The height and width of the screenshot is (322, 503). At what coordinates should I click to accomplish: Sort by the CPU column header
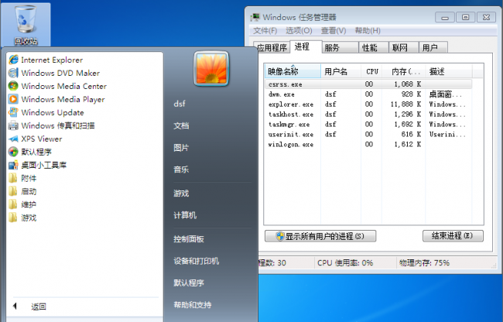[x=371, y=71]
